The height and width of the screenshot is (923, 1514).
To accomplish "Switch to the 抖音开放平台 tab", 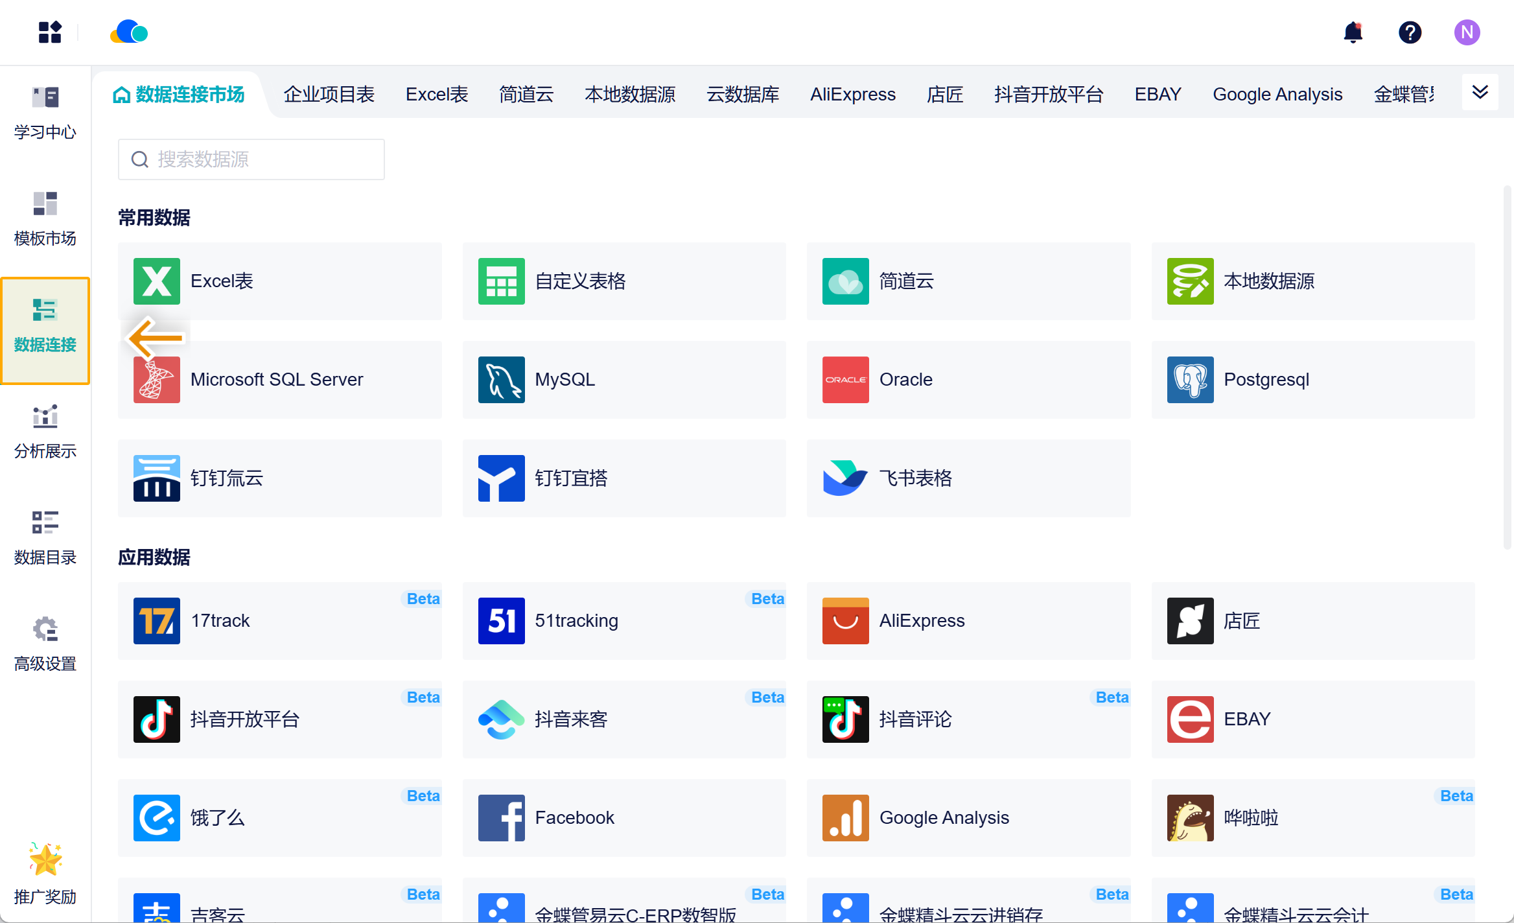I will click(1049, 95).
